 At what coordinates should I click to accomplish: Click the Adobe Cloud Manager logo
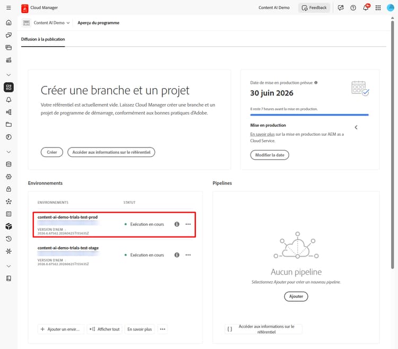tap(24, 8)
